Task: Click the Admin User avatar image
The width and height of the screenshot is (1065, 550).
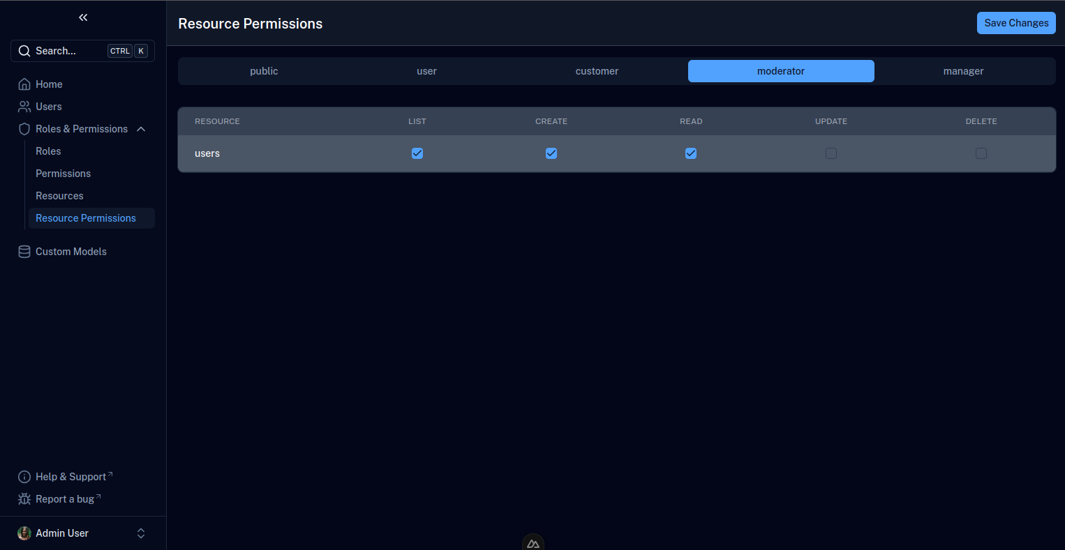Action: pos(24,533)
